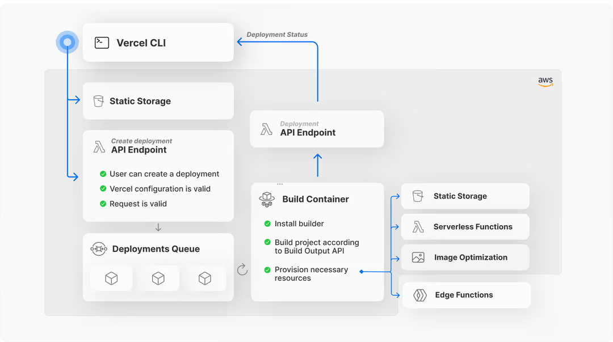Click the bucket icon in left Static Storage
Screen dimensions: 613x342
coord(99,101)
